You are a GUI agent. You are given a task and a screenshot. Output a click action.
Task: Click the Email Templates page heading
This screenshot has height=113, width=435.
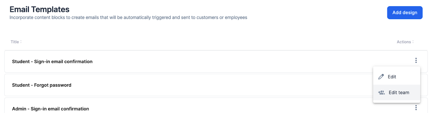click(39, 9)
